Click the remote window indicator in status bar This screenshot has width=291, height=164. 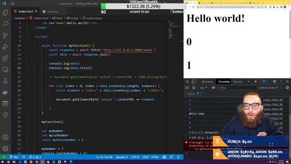4,157
